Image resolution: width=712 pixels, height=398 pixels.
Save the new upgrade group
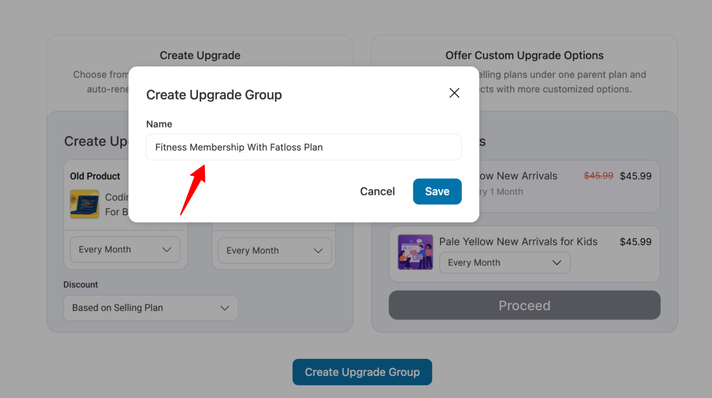pos(437,191)
